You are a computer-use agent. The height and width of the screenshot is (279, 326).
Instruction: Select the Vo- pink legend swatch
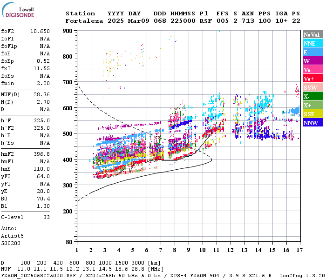(313, 70)
